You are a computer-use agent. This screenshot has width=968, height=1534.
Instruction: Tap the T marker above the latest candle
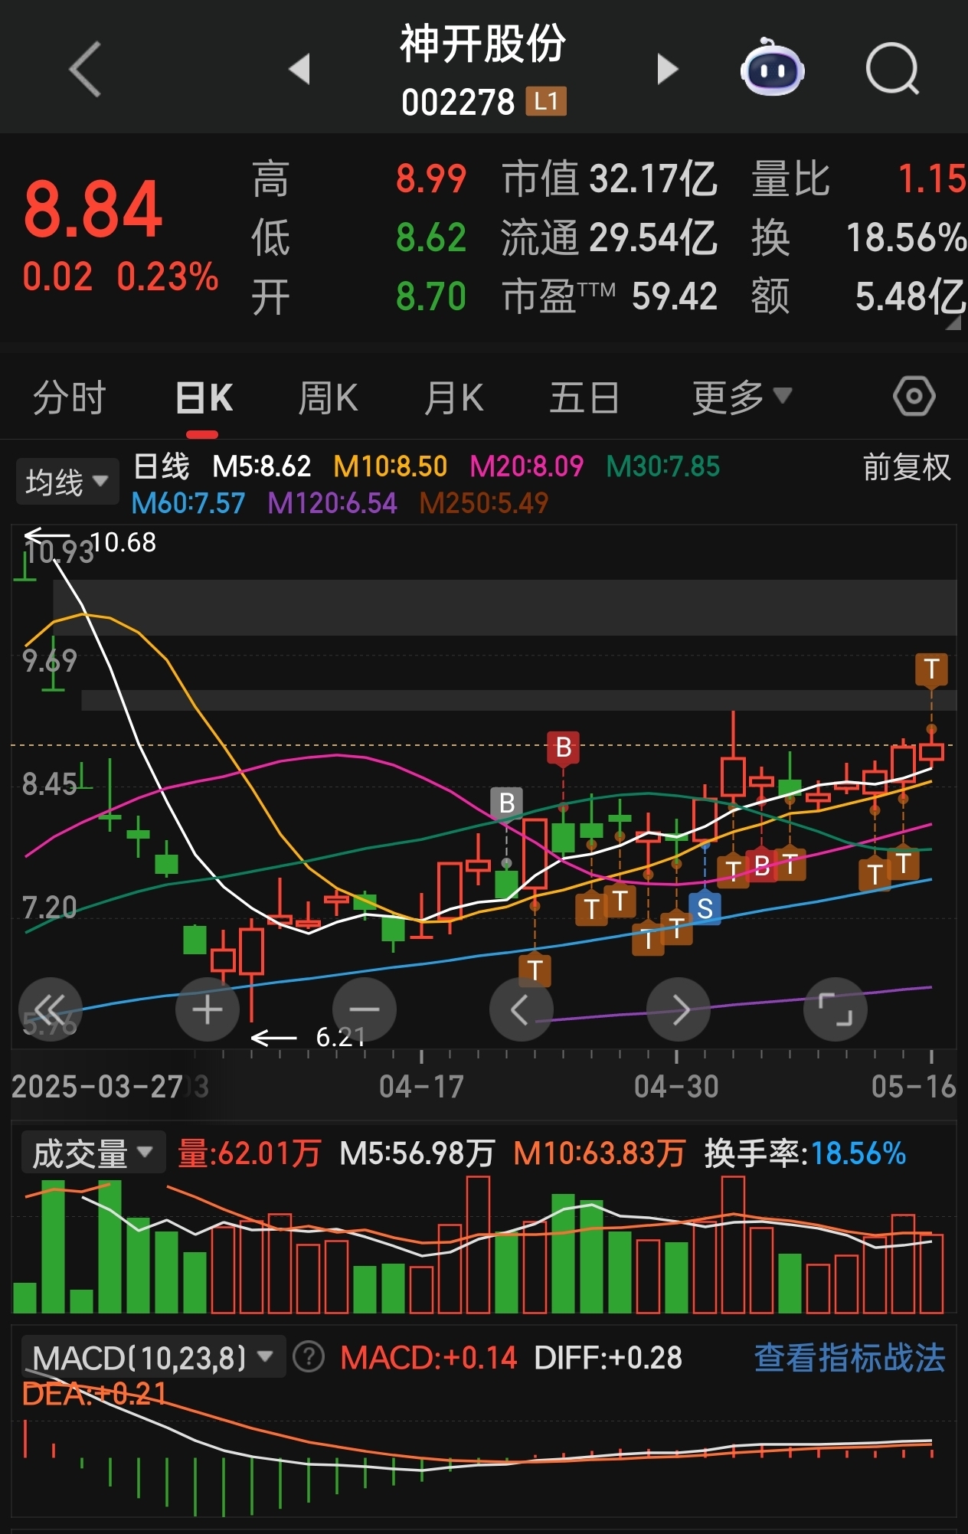point(931,669)
